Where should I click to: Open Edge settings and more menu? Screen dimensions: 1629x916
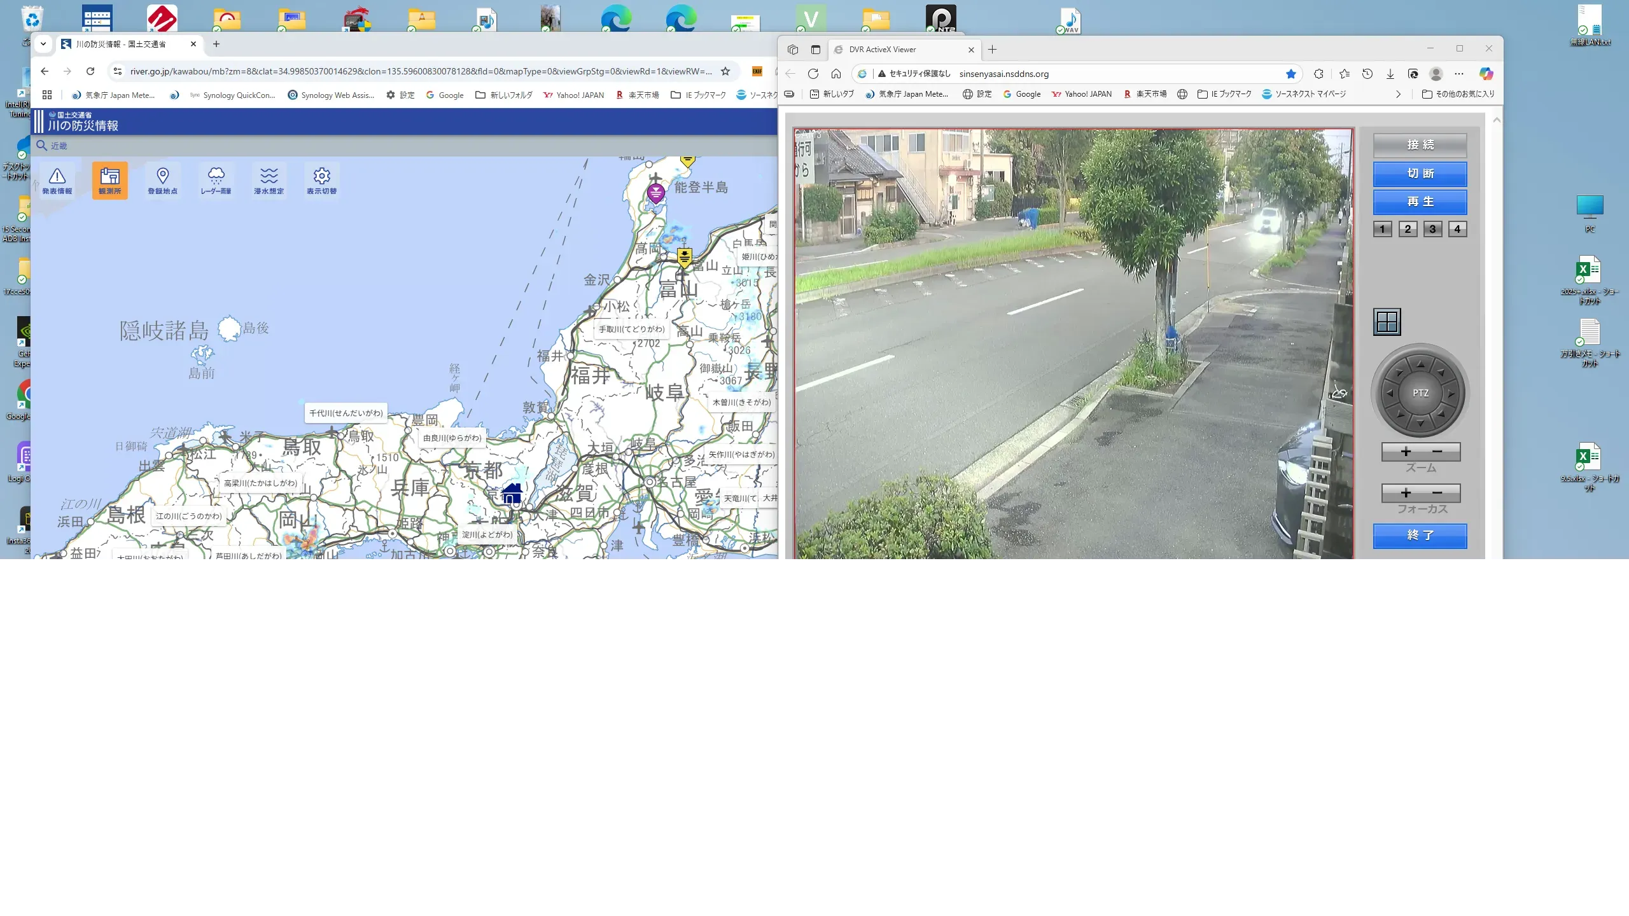pyautogui.click(x=1459, y=74)
